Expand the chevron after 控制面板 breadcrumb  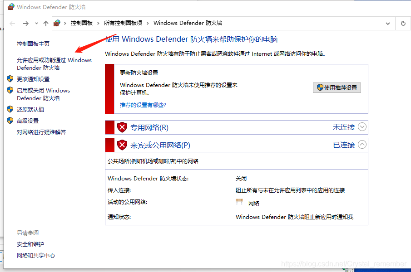(x=98, y=23)
